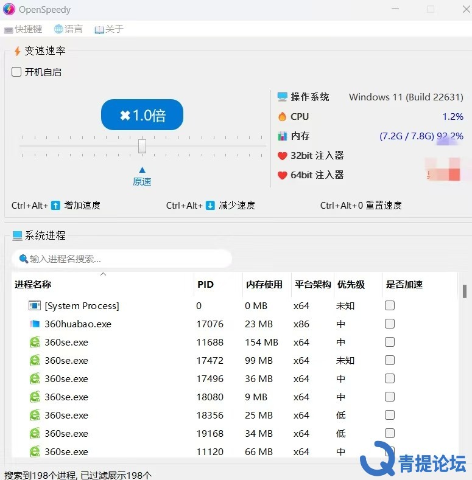Click the monitor icon next to 操作系统
Viewport: 472px width, 480px height.
tap(282, 97)
